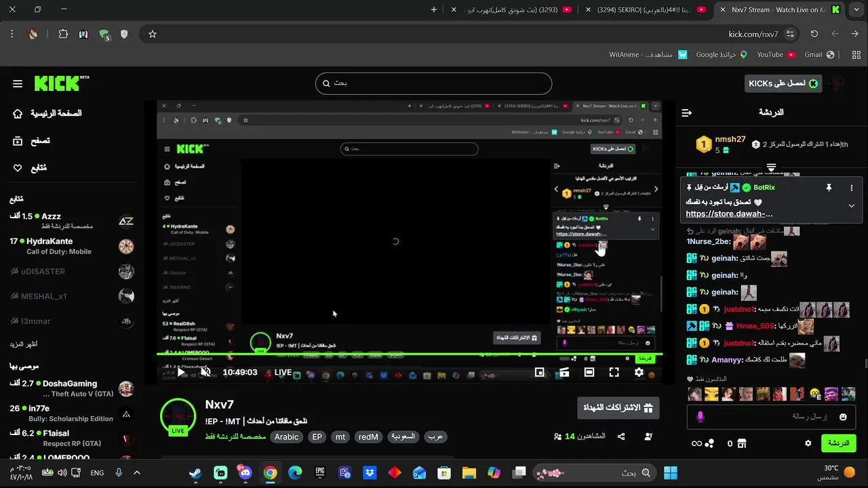Open the Kick hamburger sidebar menu
The height and width of the screenshot is (488, 868).
(18, 83)
